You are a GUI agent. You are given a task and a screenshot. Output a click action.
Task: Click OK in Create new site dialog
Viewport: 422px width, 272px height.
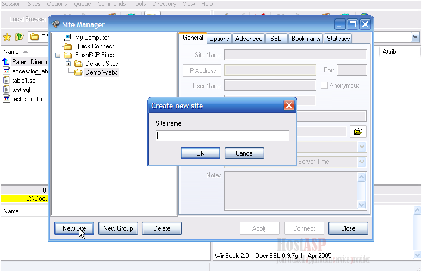(201, 153)
